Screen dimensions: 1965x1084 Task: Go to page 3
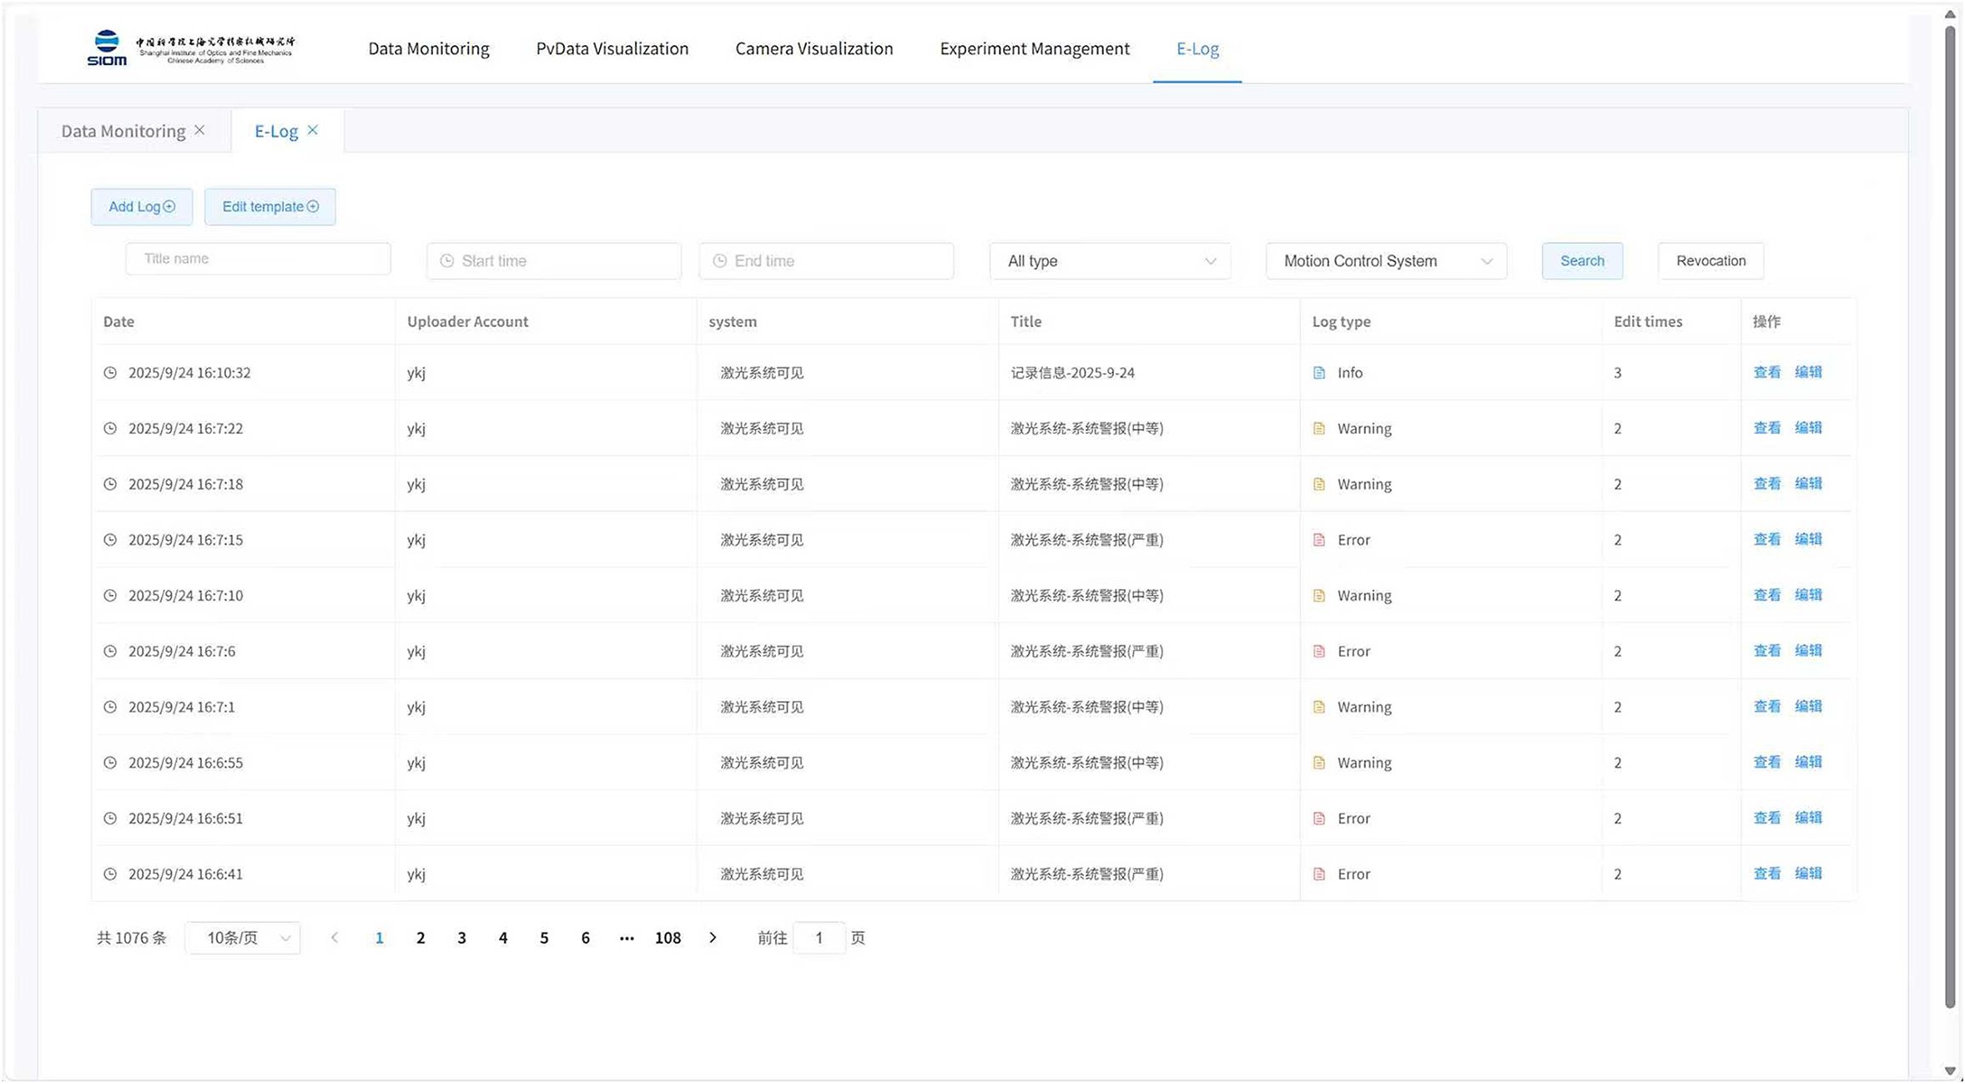(461, 938)
